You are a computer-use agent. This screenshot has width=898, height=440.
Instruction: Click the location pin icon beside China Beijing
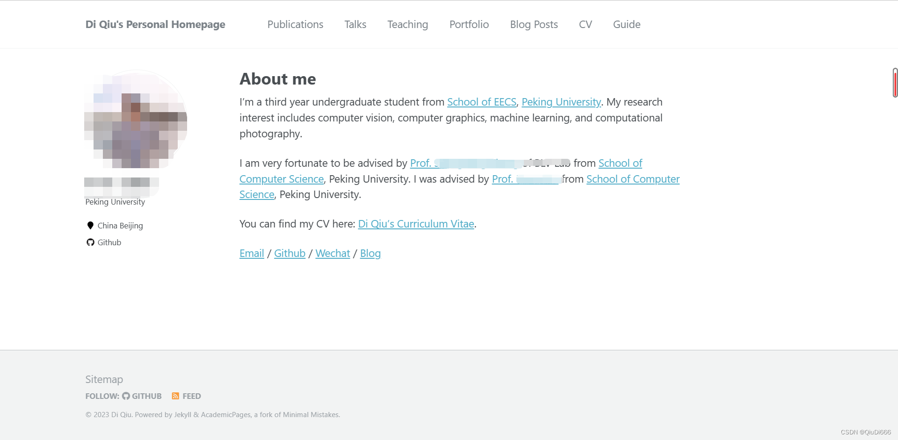pyautogui.click(x=90, y=226)
